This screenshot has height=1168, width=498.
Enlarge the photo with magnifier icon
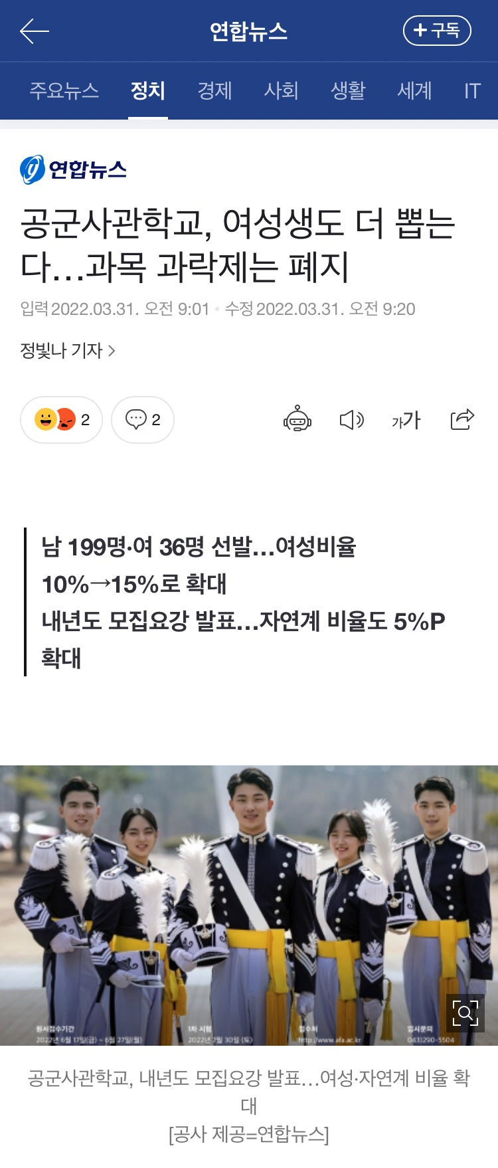(465, 1013)
